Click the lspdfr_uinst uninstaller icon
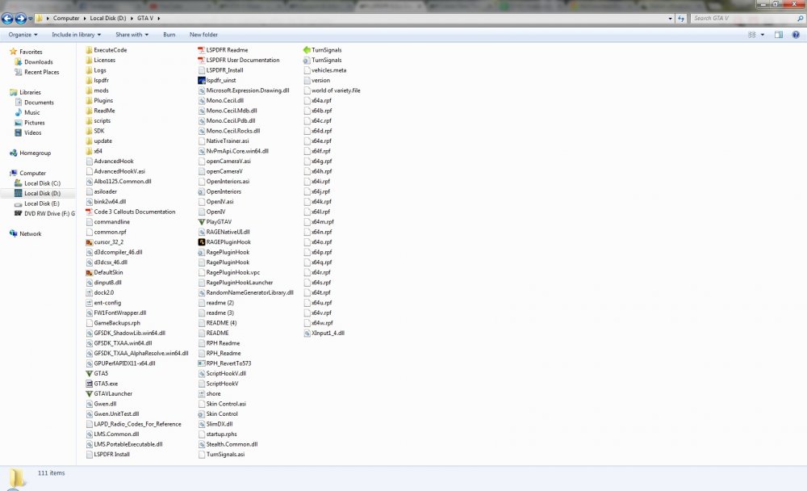Image resolution: width=807 pixels, height=491 pixels. (202, 81)
